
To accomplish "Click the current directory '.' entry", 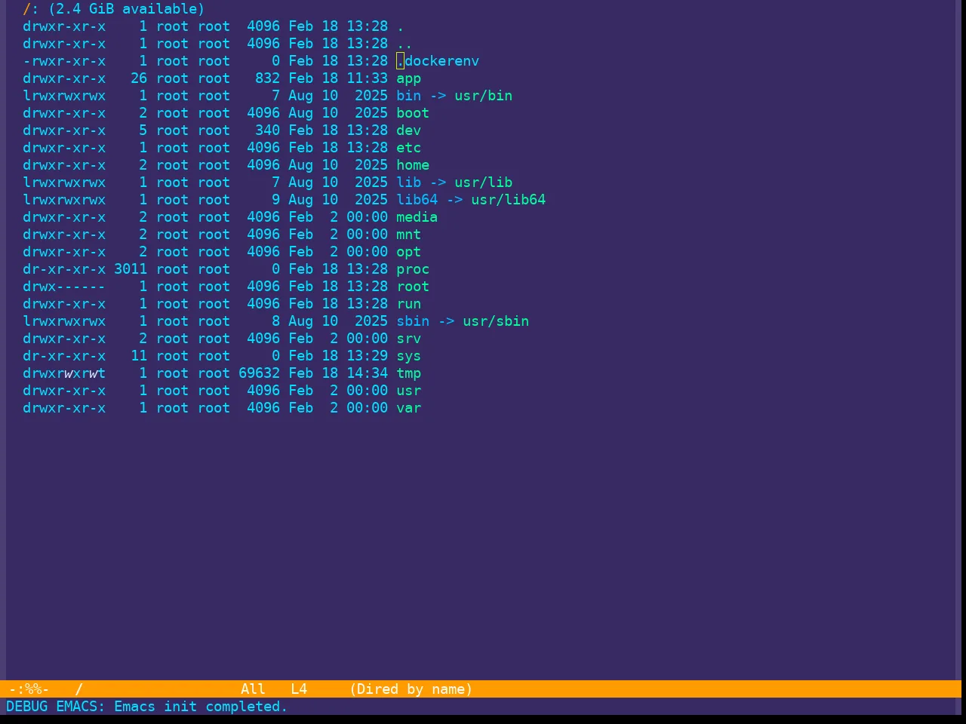I will point(401,26).
